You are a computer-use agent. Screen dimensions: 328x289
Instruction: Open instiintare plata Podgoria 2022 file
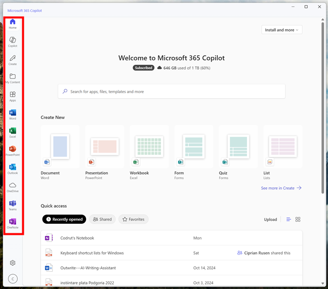pyautogui.click(x=172, y=281)
